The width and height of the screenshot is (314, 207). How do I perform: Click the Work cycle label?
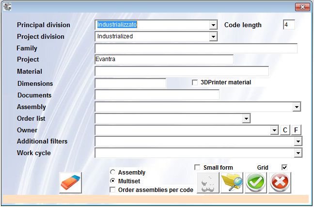[x=33, y=153]
